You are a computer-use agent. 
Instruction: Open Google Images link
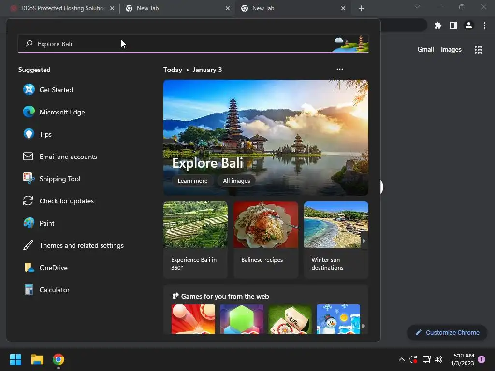[x=451, y=50]
